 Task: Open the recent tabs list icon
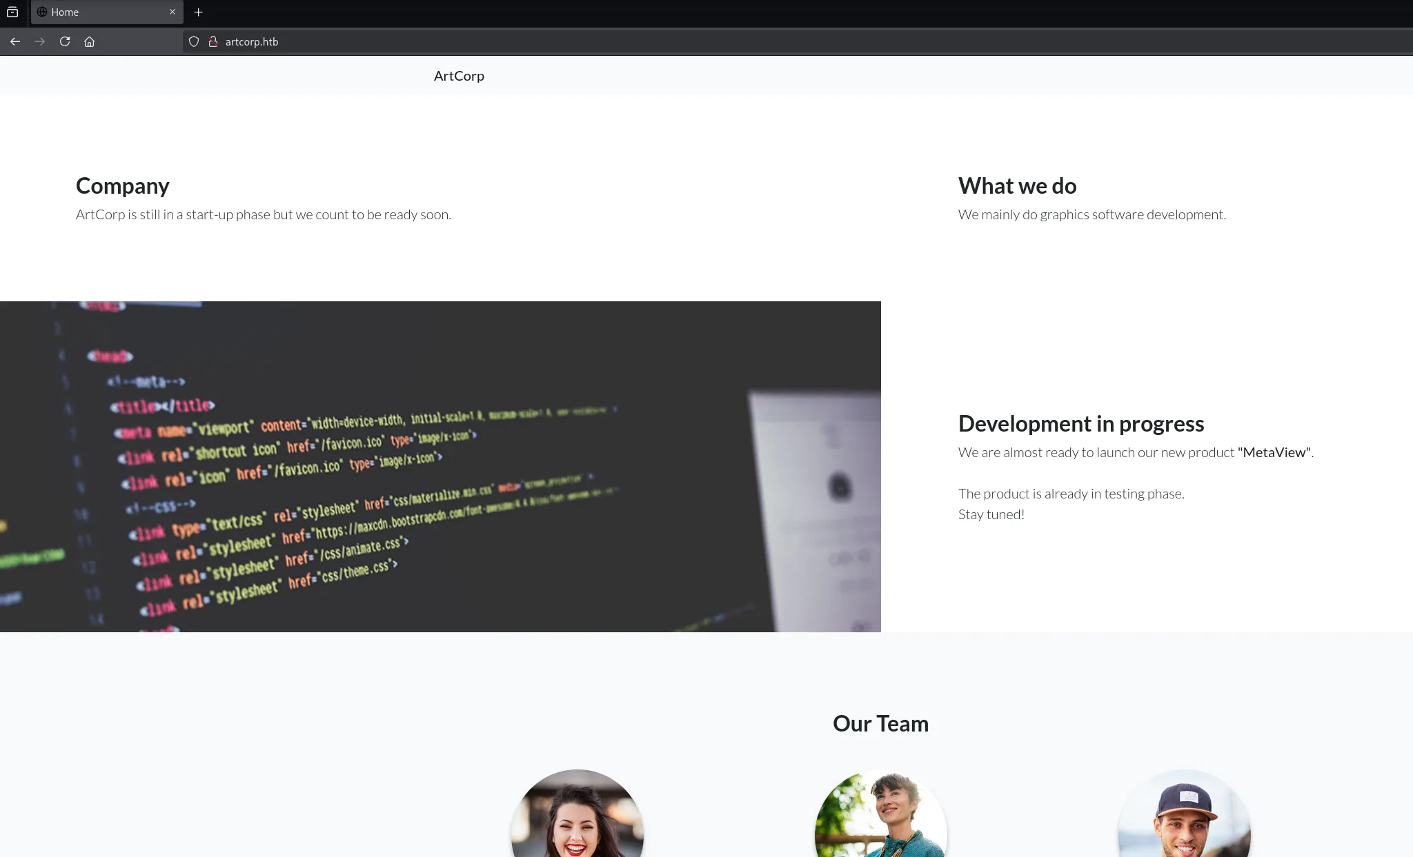click(x=12, y=12)
